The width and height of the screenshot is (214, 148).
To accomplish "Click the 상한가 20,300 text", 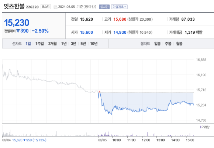I will click(x=140, y=19).
